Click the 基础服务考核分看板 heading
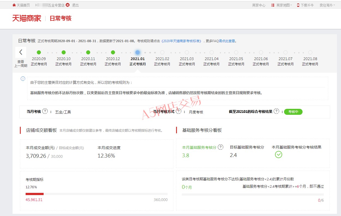The width and height of the screenshot is (341, 216). [202, 130]
